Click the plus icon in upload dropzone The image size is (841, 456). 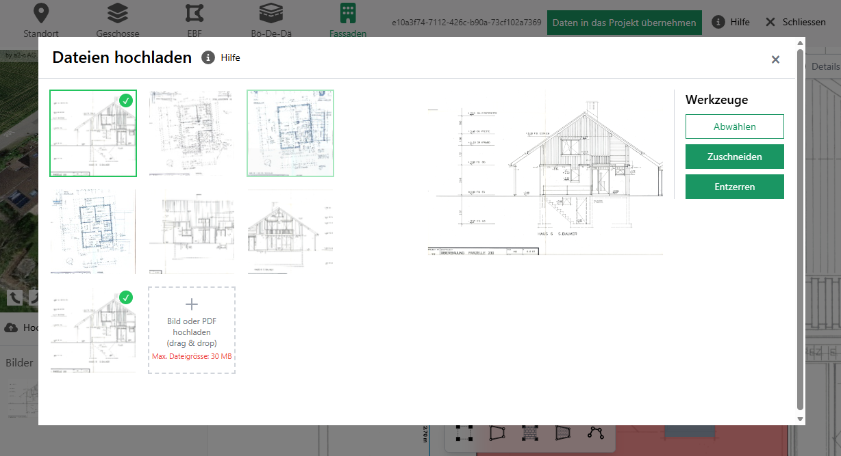coord(192,304)
